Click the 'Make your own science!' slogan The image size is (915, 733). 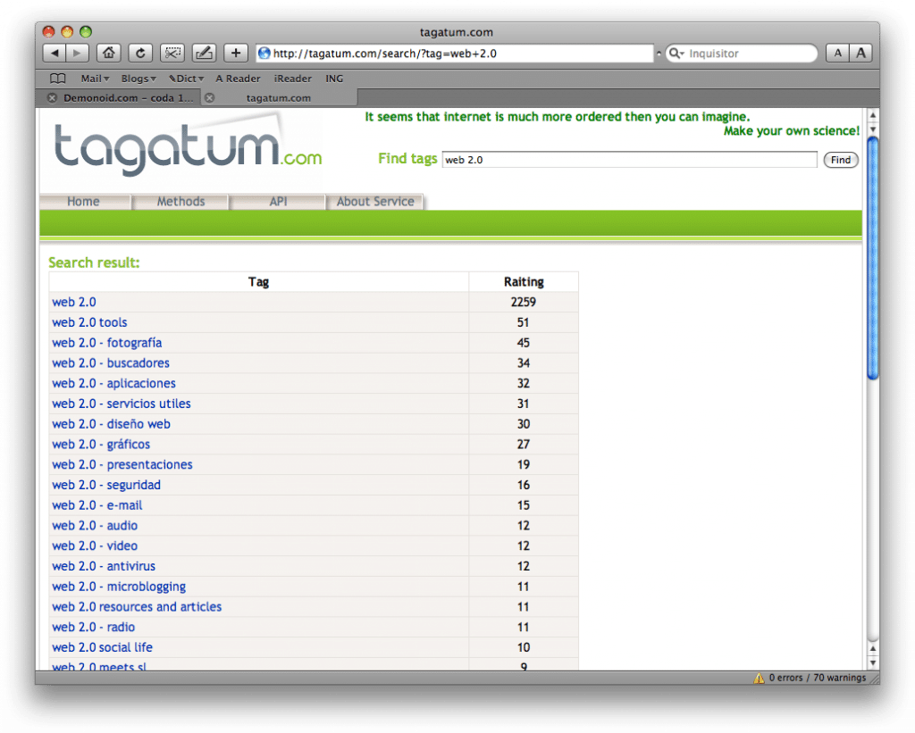(x=792, y=131)
